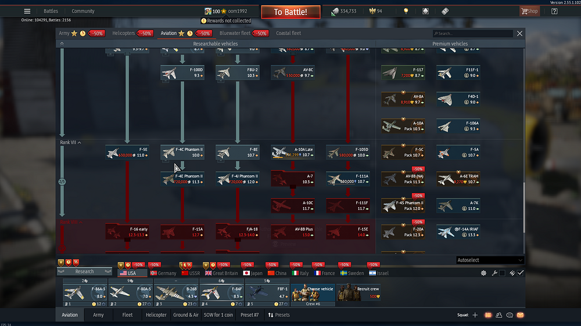Select the Israel nation tab

(379, 273)
